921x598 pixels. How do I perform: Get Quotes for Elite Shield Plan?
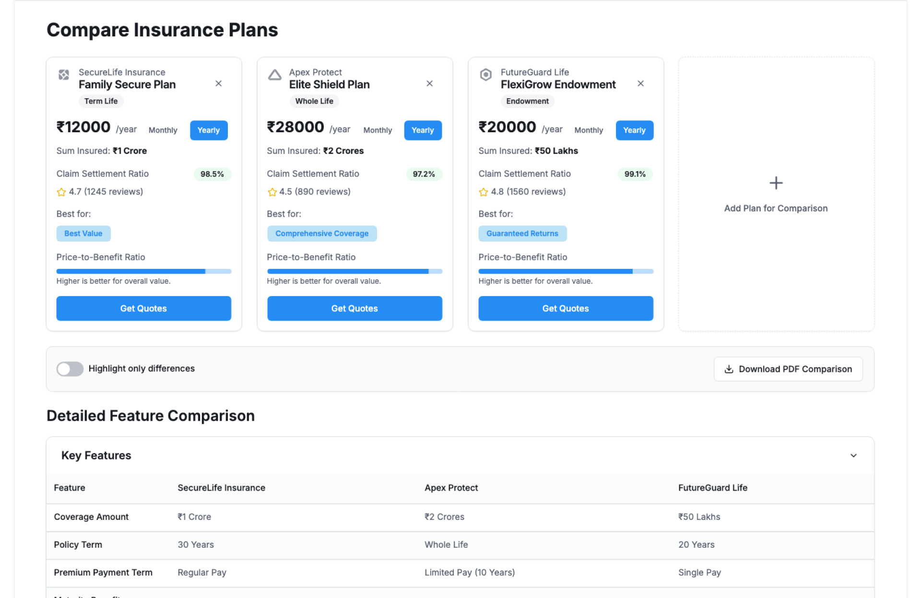click(354, 309)
